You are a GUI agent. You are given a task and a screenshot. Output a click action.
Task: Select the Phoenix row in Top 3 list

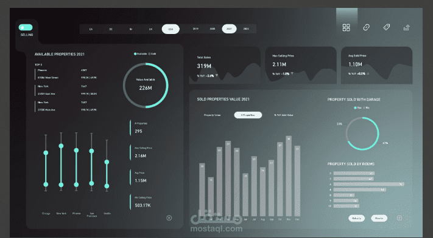(x=66, y=74)
